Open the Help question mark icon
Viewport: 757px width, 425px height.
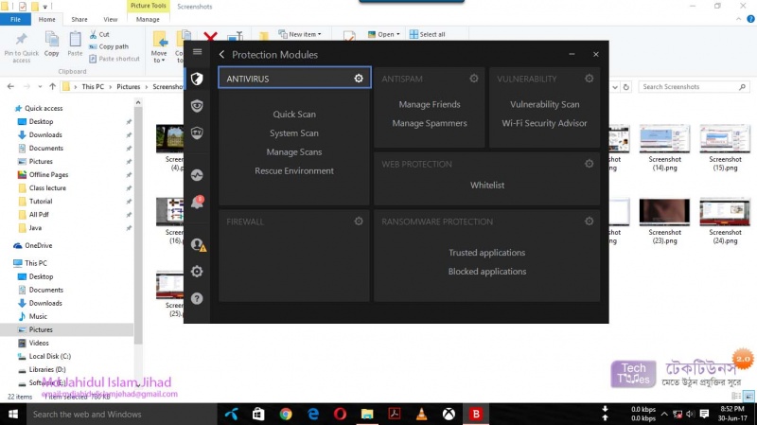197,298
